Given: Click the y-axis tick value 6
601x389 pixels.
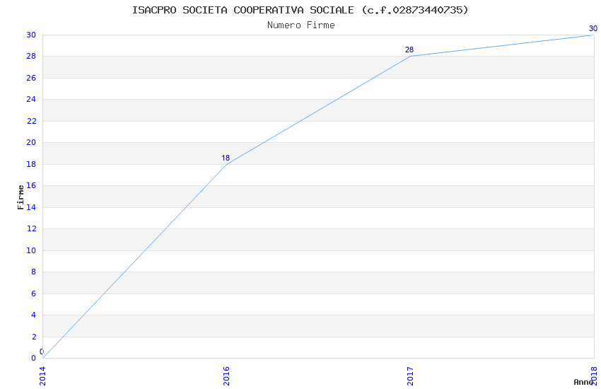Looking at the screenshot, I should click(x=34, y=294).
